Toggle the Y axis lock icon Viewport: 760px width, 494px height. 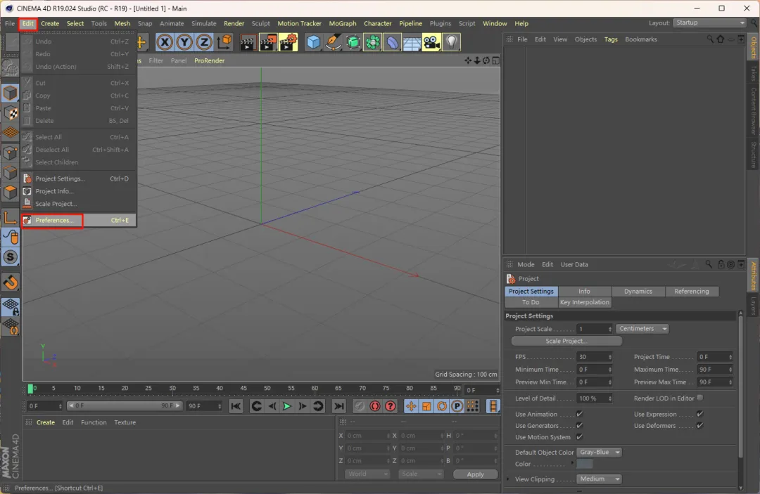point(184,42)
